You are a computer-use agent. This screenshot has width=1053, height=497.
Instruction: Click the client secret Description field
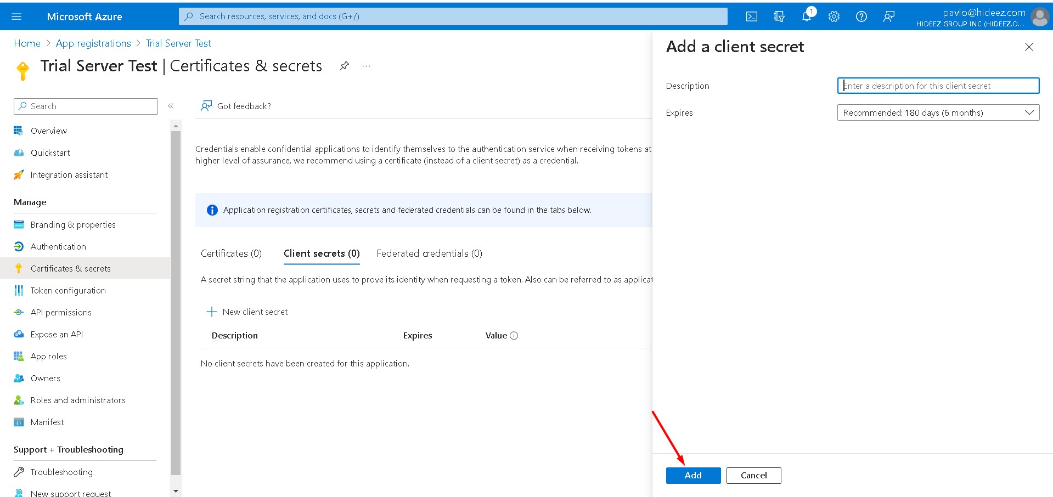point(938,86)
